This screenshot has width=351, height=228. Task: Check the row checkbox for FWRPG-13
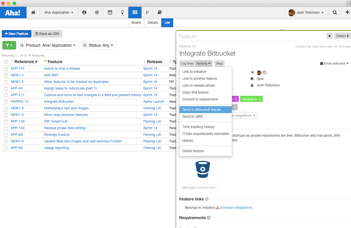tap(5, 101)
